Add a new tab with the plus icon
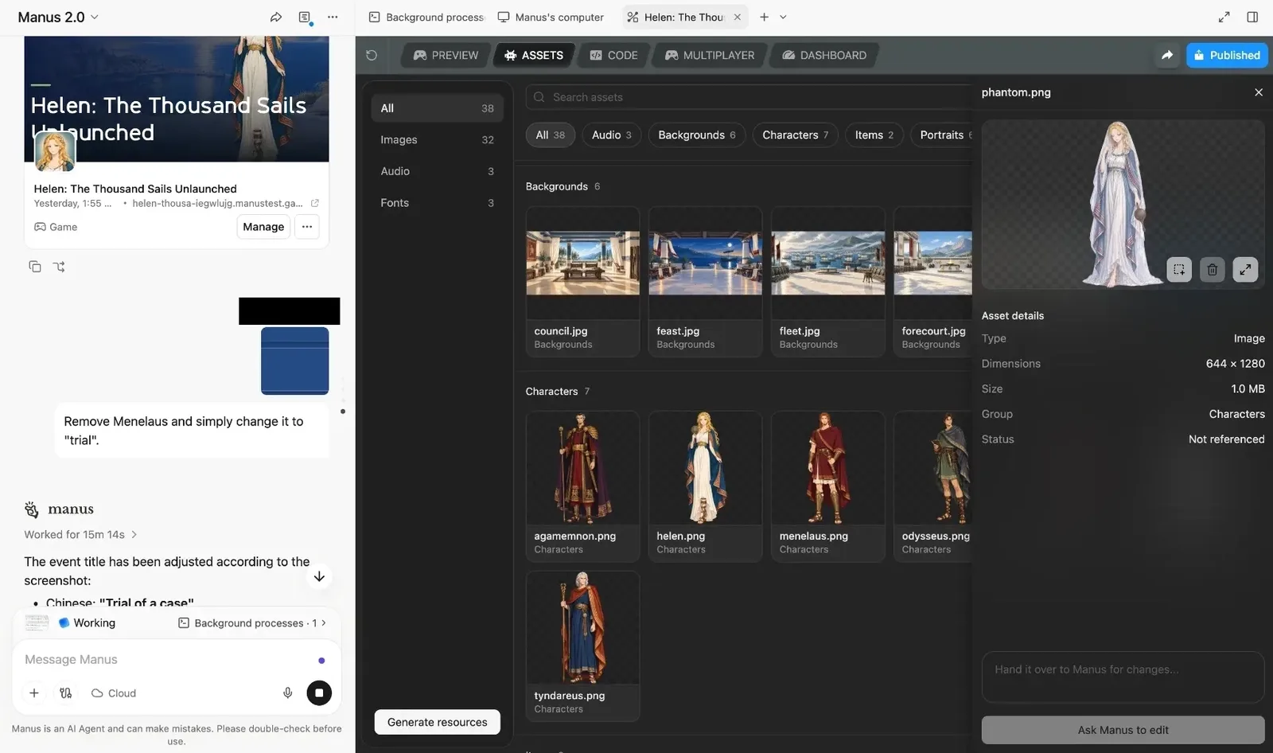 tap(764, 17)
